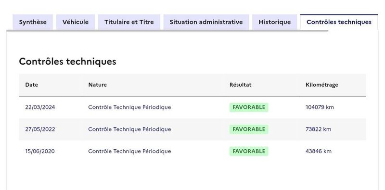Select the Titulaire et Titre tab

(x=129, y=22)
